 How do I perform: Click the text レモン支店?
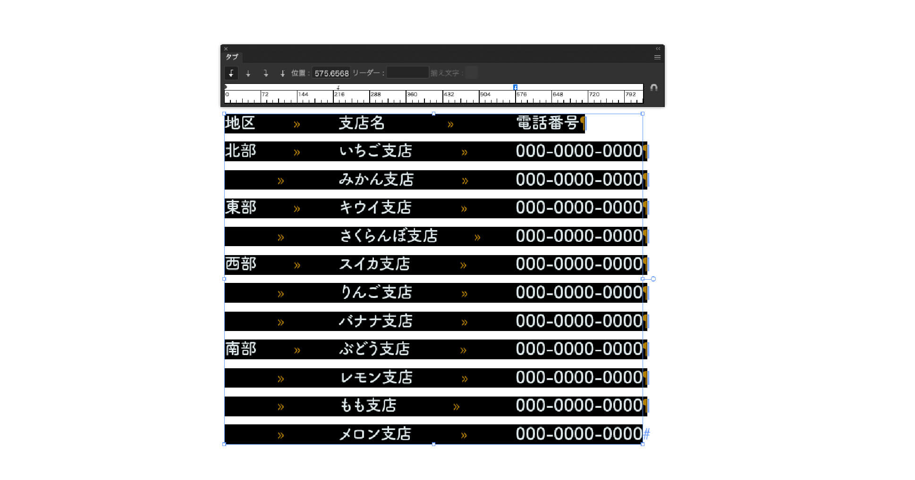[376, 377]
